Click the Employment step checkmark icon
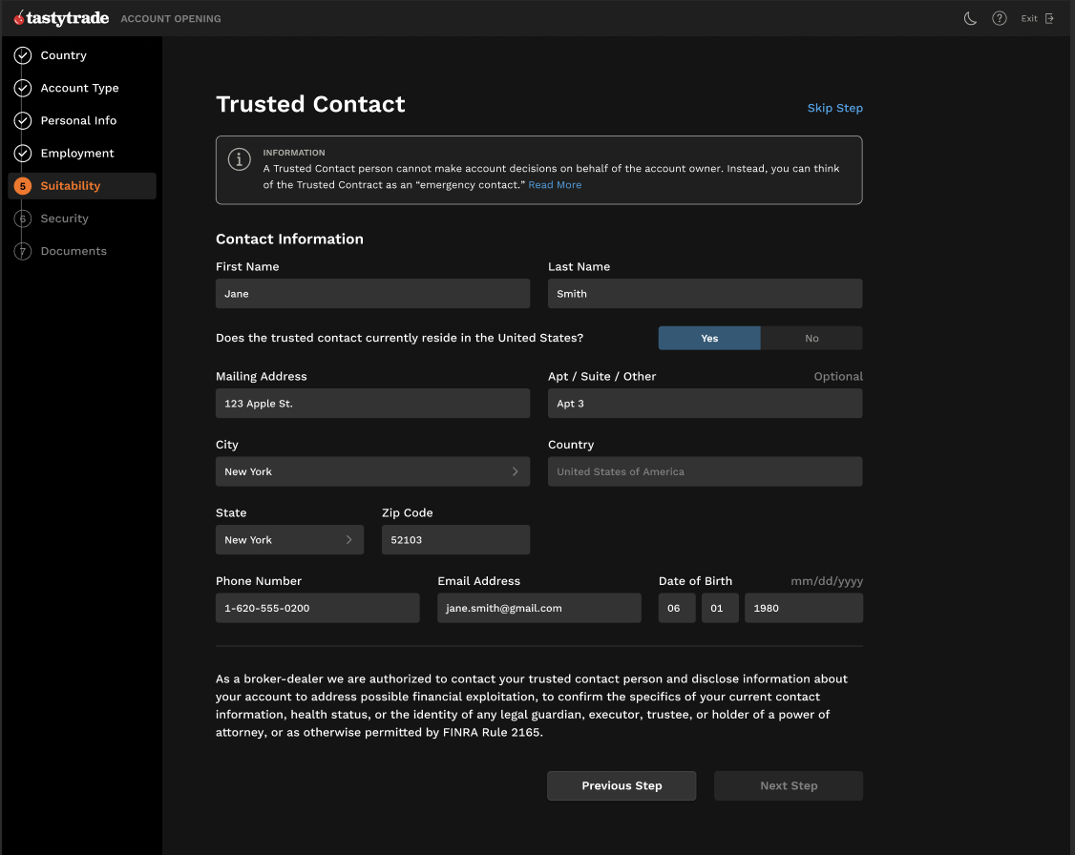This screenshot has width=1075, height=855. [x=23, y=154]
